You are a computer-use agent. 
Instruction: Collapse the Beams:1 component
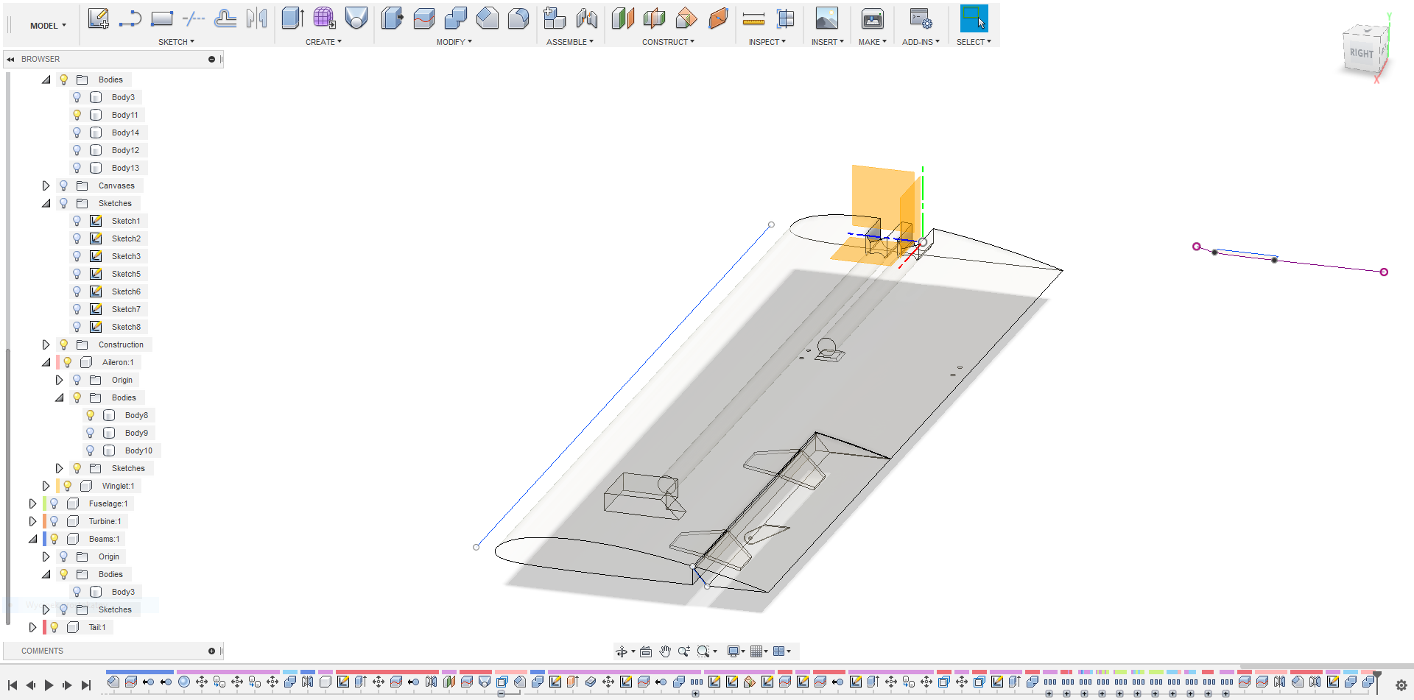[x=32, y=539]
